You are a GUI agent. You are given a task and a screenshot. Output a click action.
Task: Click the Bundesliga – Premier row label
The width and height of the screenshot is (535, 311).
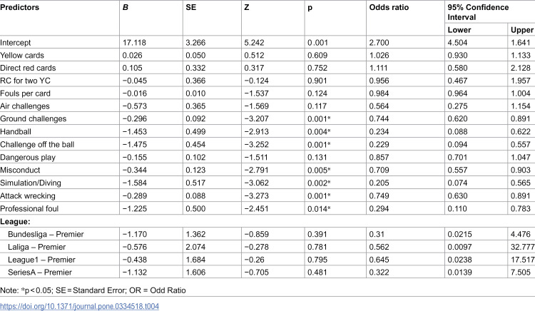46,234
